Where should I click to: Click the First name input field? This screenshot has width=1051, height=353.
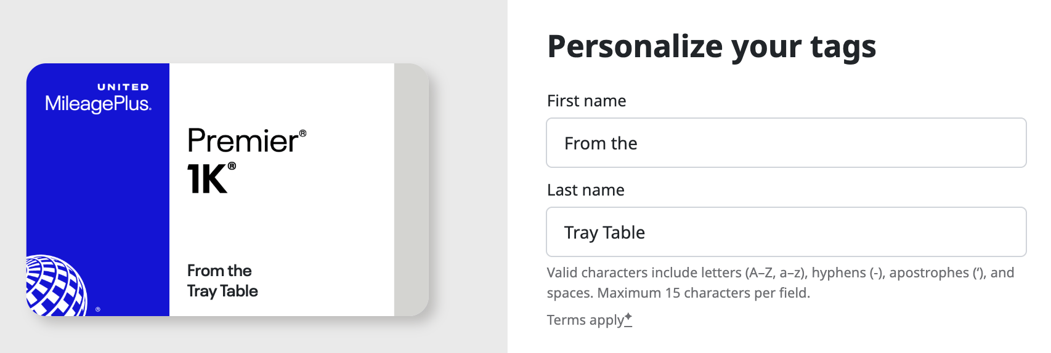[x=785, y=143]
